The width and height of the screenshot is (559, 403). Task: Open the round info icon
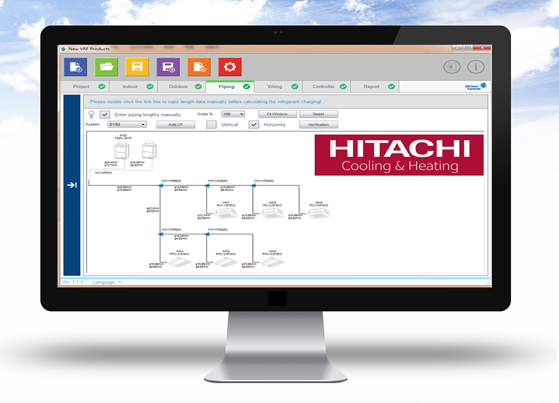point(476,67)
